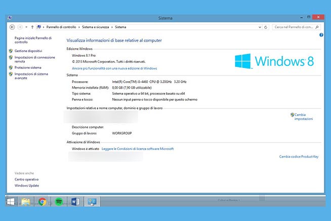Close the Sistema window
331x221 pixels.
318,17
